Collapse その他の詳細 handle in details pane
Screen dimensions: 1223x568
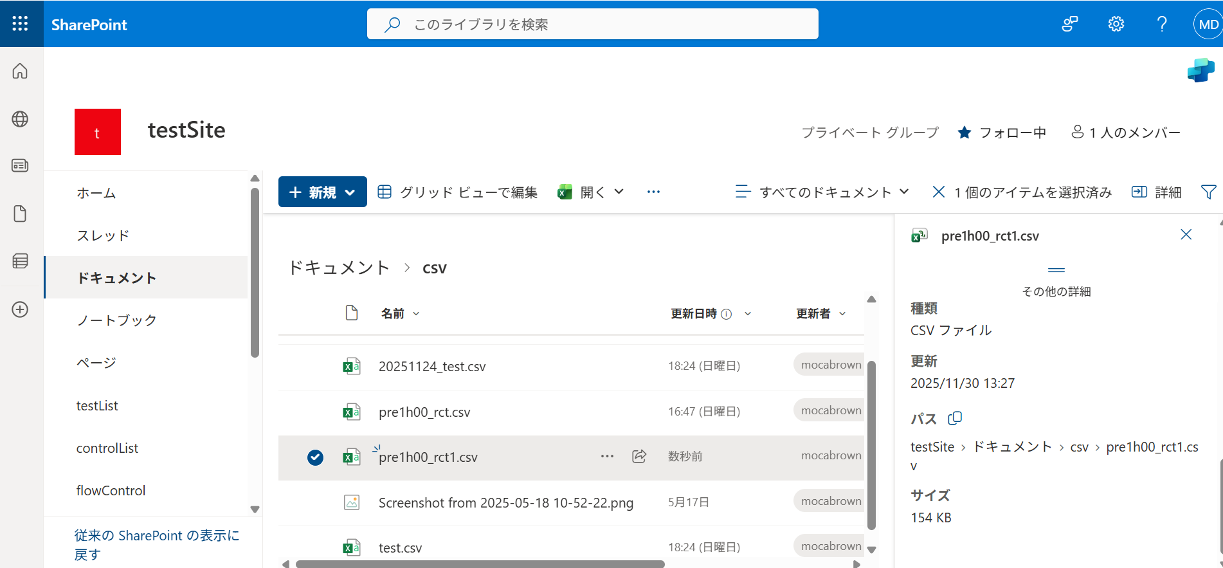point(1056,270)
